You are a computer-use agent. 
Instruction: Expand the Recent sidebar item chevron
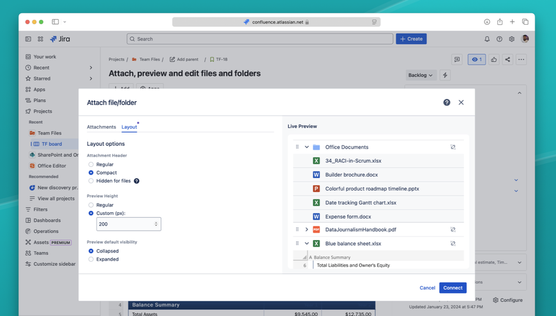point(91,68)
